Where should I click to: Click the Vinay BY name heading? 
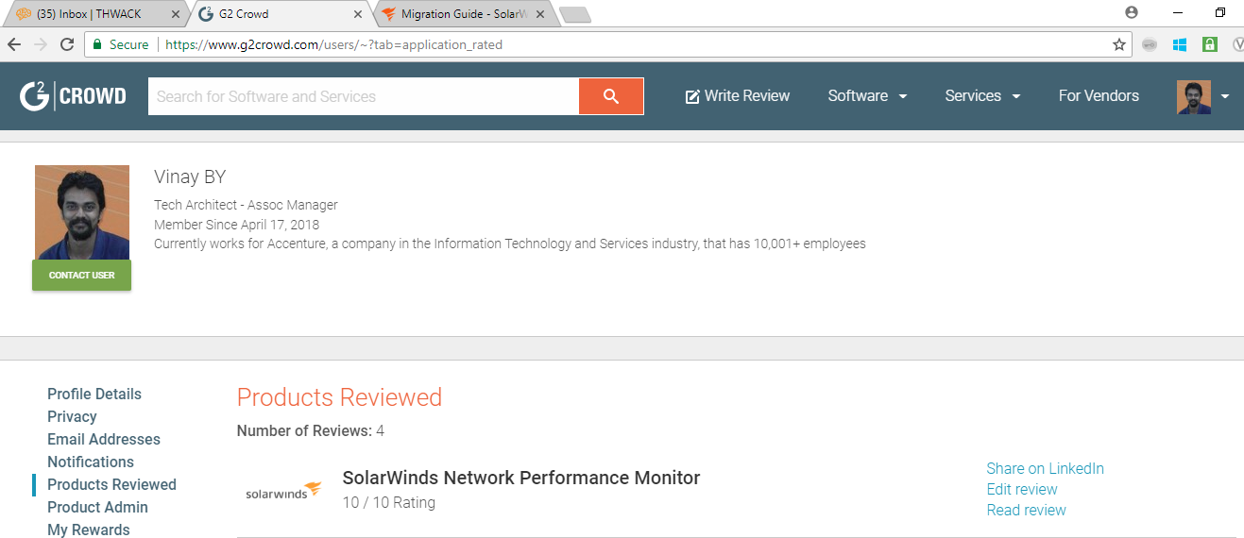click(x=190, y=177)
